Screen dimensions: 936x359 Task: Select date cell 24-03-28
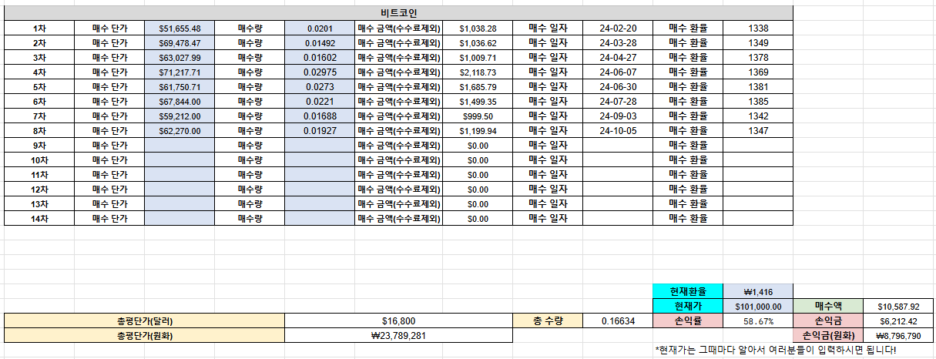(618, 43)
